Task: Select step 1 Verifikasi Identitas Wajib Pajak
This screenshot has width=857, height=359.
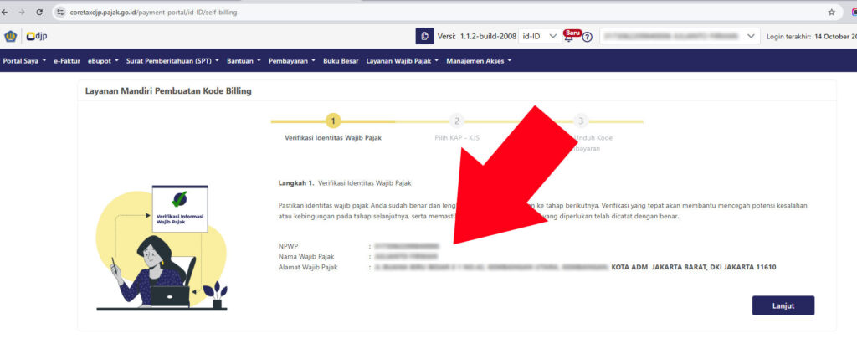Action: point(333,121)
